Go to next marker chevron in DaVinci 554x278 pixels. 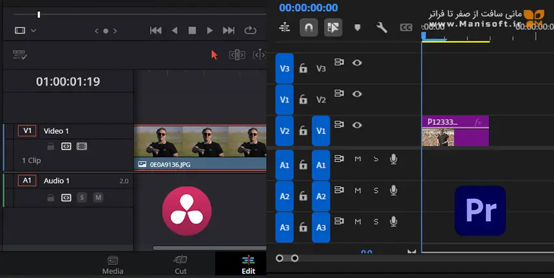[x=115, y=31]
